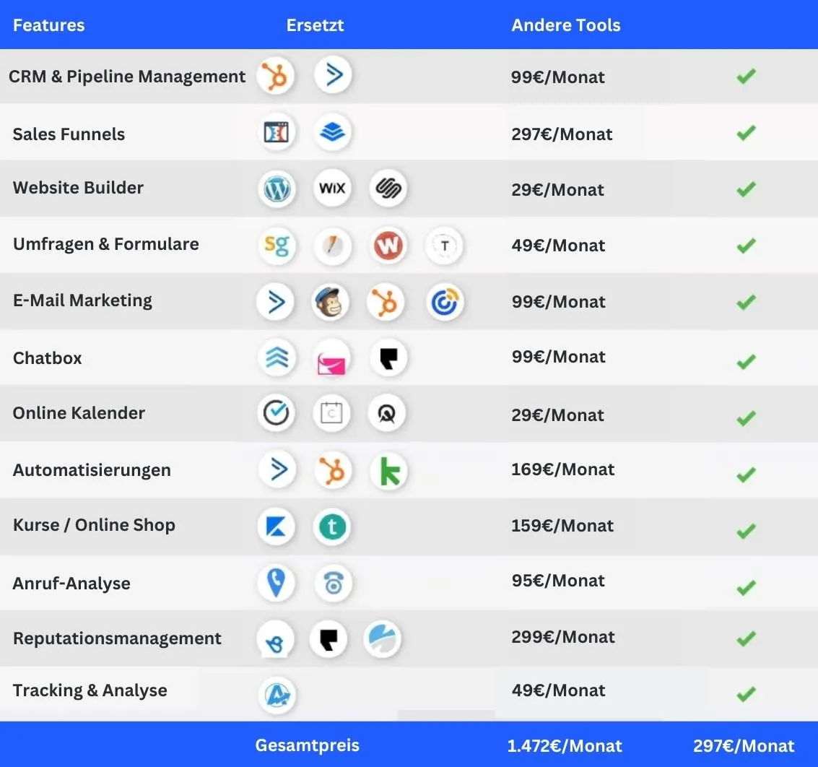This screenshot has width=818, height=767.
Task: Click the green k icon in Automatisierungen row
Action: [389, 471]
